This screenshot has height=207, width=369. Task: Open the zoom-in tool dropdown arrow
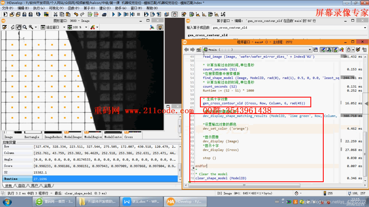point(36,27)
